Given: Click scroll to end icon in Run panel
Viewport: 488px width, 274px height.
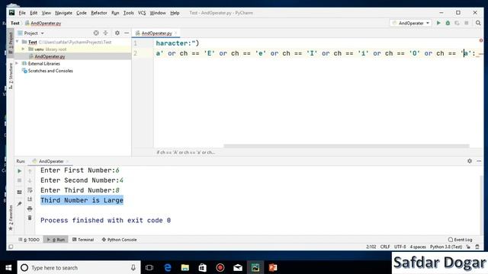Looking at the screenshot, I should click(30, 199).
